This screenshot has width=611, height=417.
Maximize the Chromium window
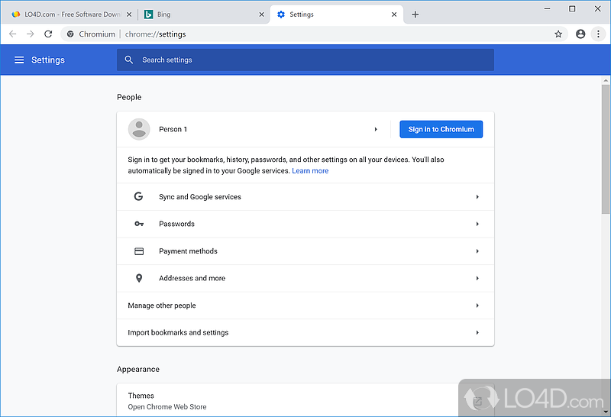click(572, 8)
